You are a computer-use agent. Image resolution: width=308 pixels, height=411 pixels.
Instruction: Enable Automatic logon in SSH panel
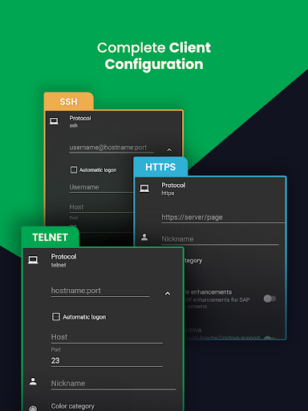click(x=74, y=170)
